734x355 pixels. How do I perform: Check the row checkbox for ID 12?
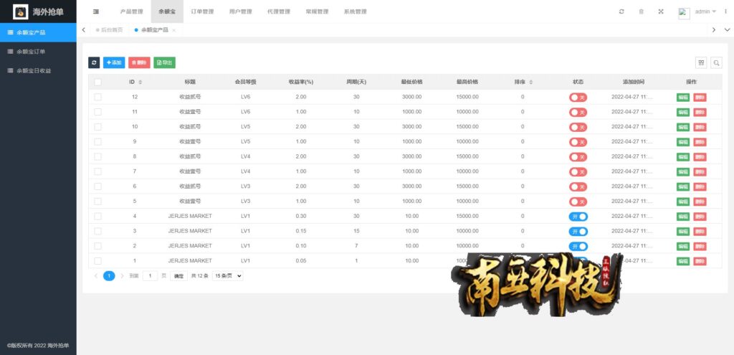pos(97,97)
